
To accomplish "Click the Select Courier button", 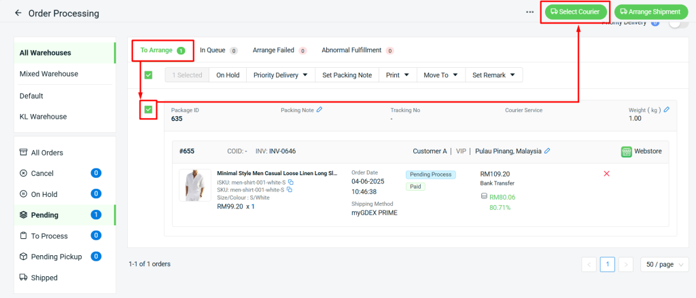I will click(576, 12).
